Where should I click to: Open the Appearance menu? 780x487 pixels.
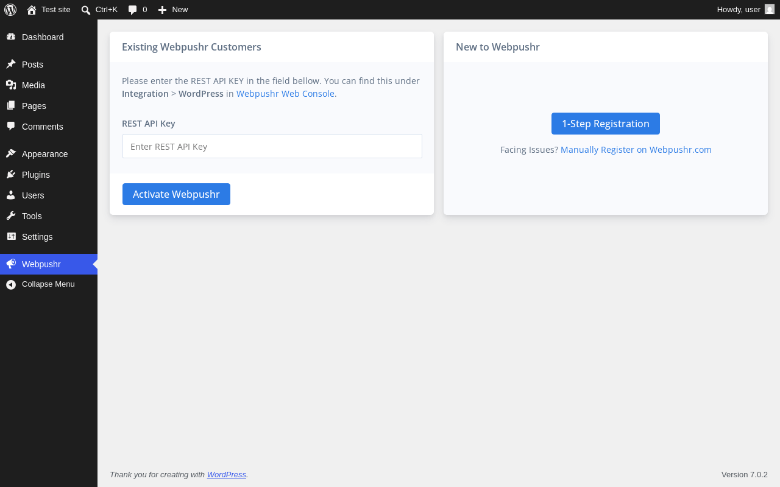pyautogui.click(x=45, y=154)
